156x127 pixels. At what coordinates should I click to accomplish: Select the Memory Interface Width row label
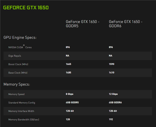(x=21, y=111)
